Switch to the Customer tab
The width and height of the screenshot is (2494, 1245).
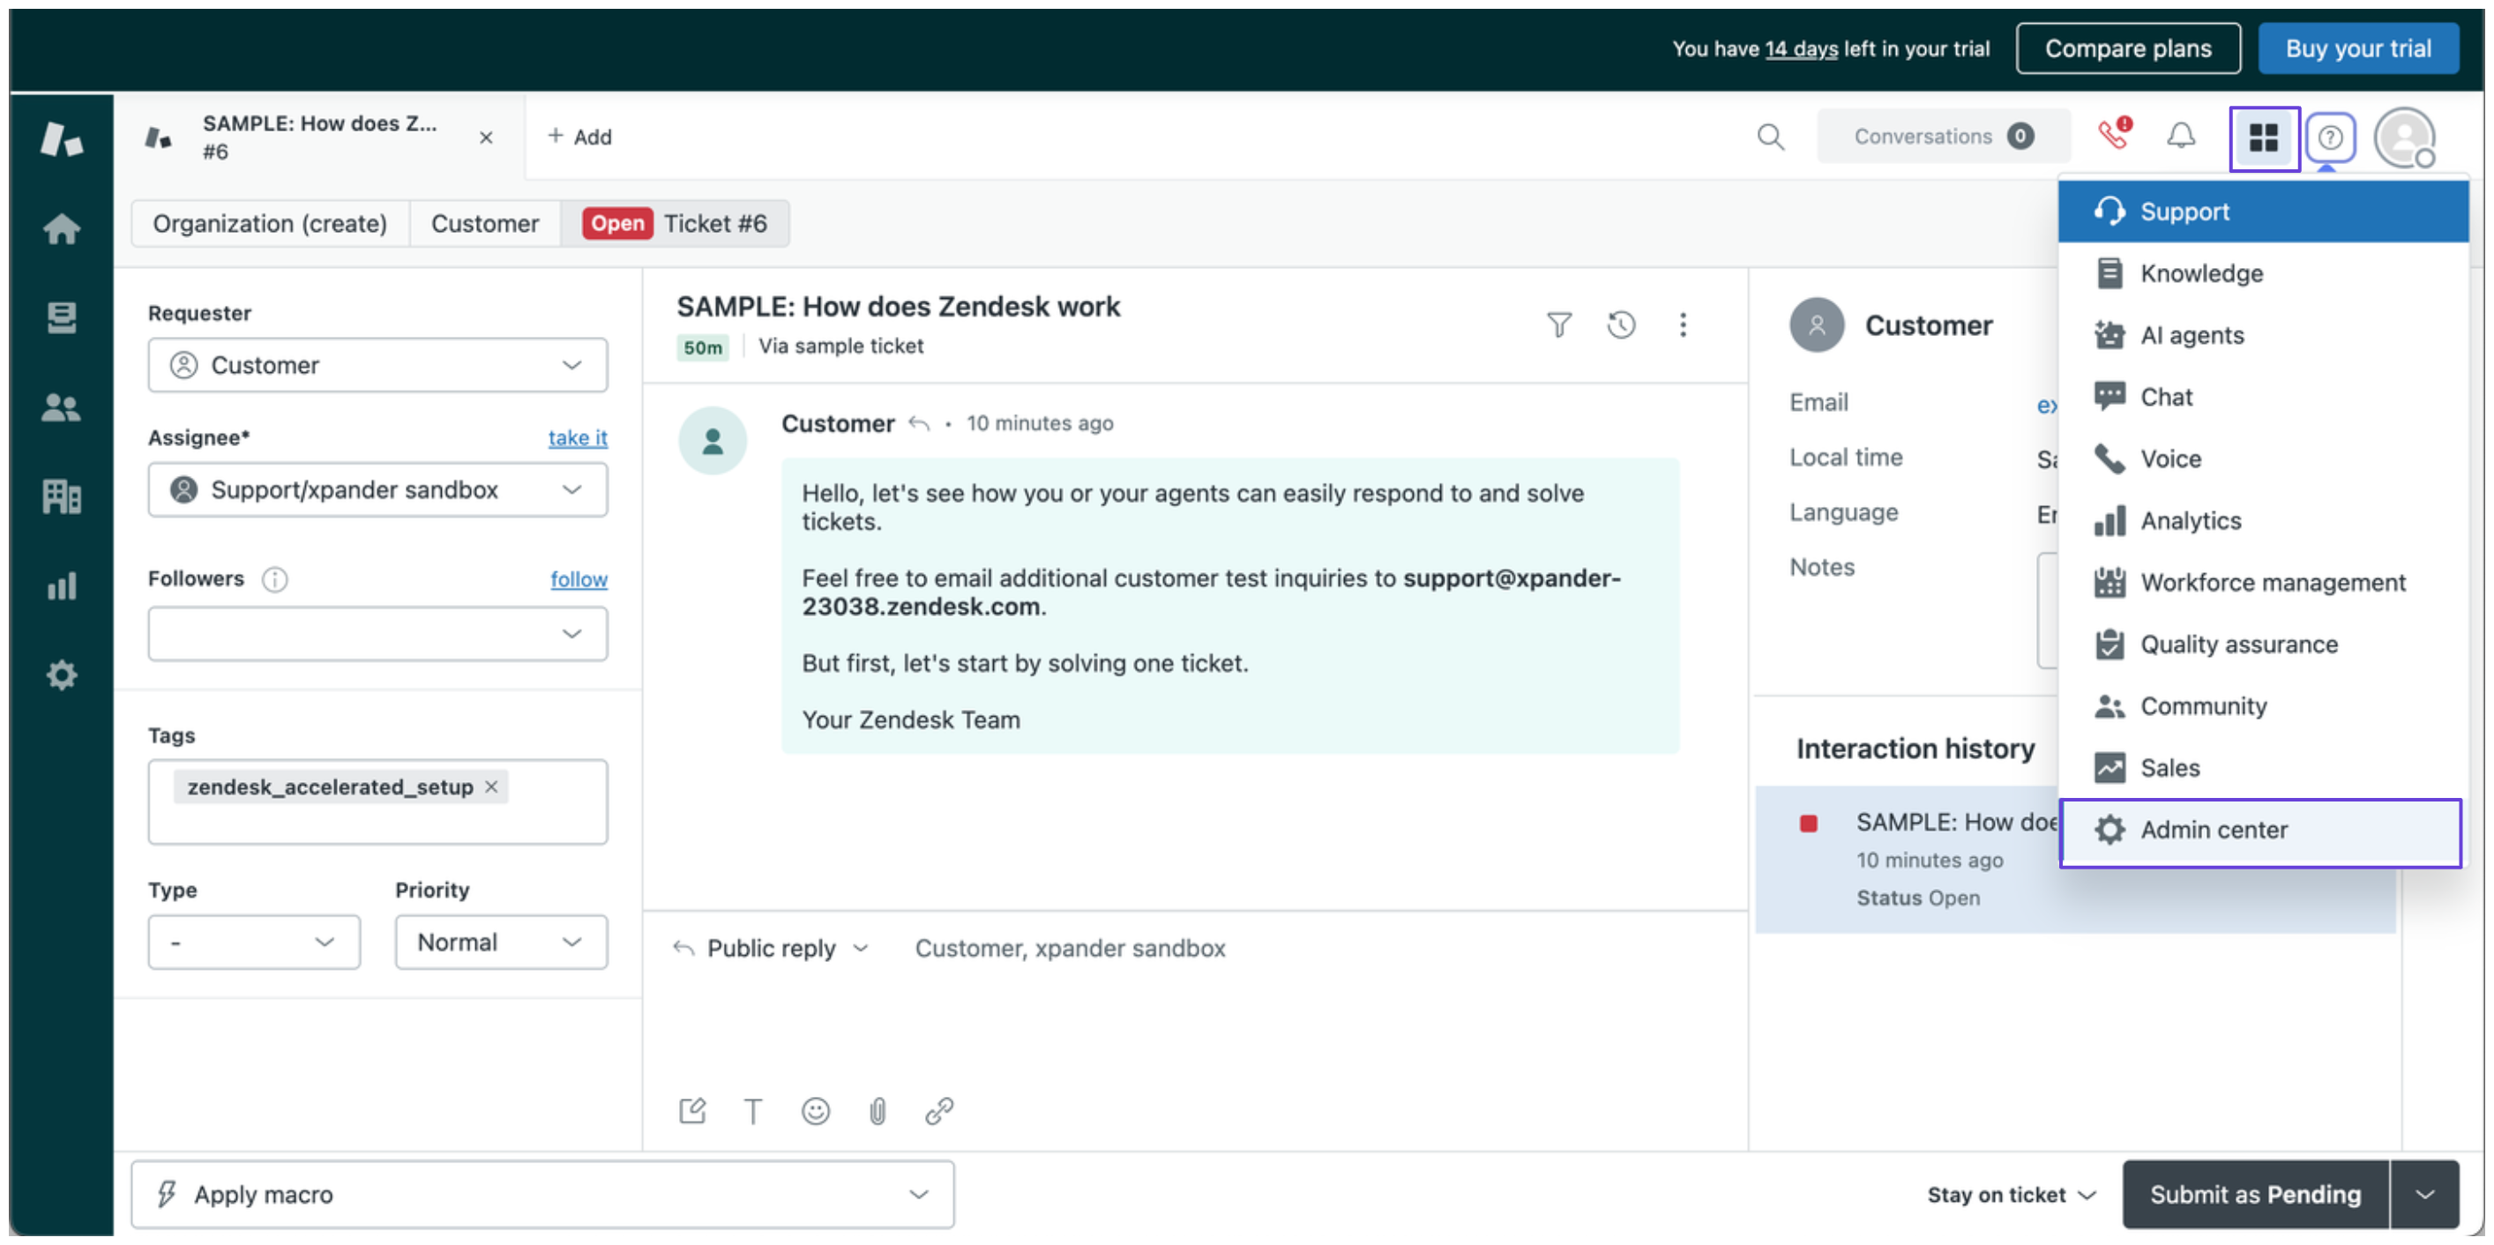pyautogui.click(x=484, y=224)
